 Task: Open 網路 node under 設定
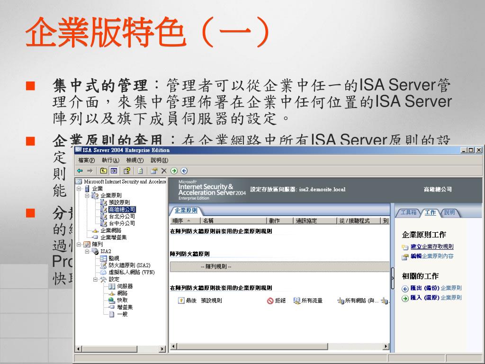coord(122,293)
